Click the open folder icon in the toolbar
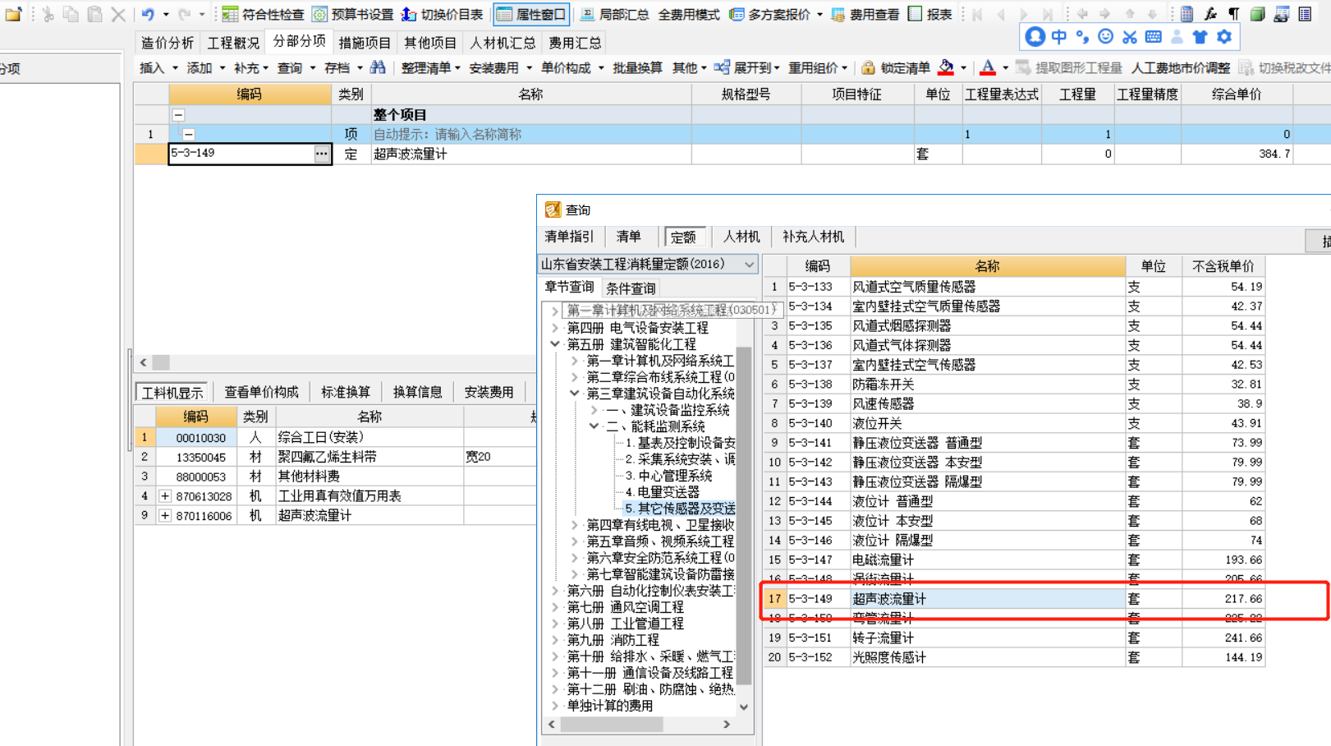The height and width of the screenshot is (746, 1331). pos(13,14)
